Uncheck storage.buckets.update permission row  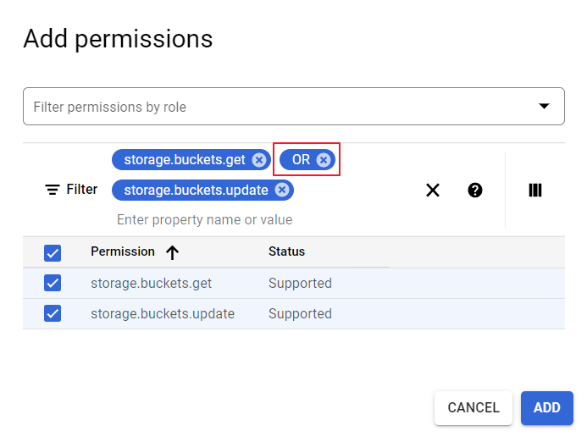coord(53,314)
